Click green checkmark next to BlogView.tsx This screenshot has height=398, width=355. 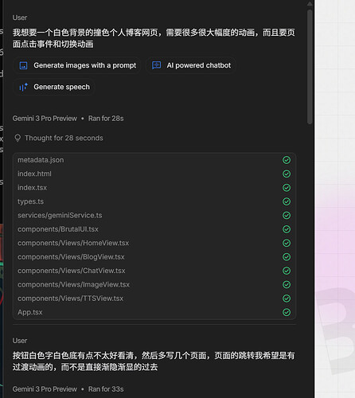coord(287,257)
